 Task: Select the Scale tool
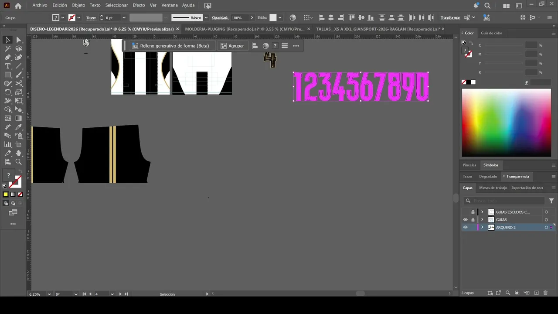click(x=19, y=92)
